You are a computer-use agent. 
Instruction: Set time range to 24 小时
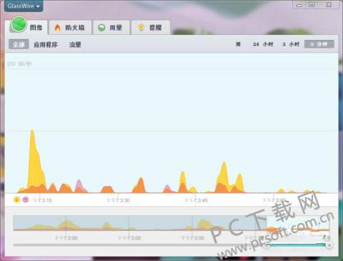(263, 44)
